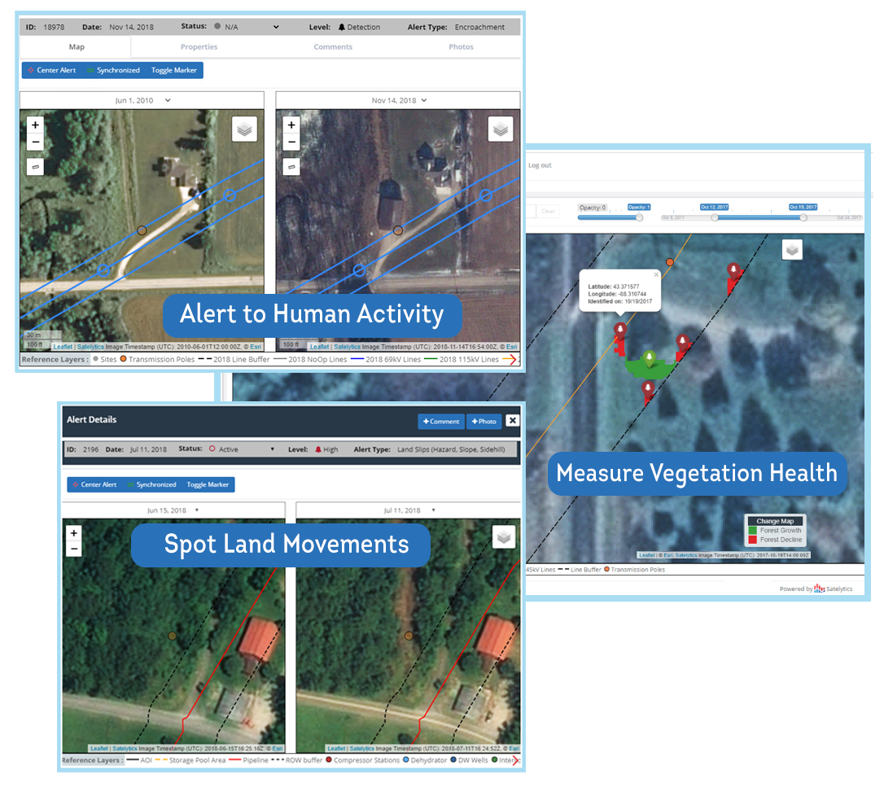Select the measure tool on Jun 1, 2010 map

[36, 167]
